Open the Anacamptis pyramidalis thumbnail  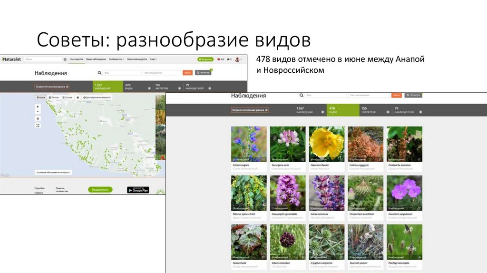288,193
